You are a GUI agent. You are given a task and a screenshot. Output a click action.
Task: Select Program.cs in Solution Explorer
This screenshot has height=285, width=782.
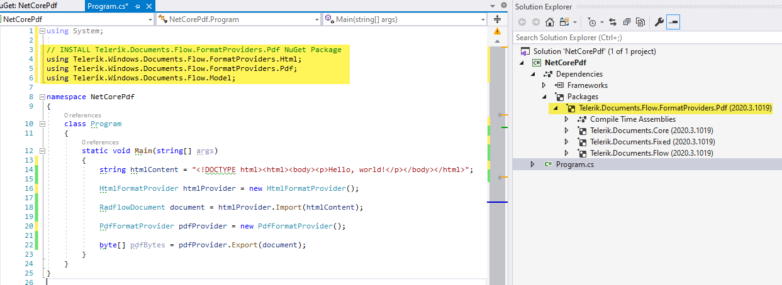(575, 164)
